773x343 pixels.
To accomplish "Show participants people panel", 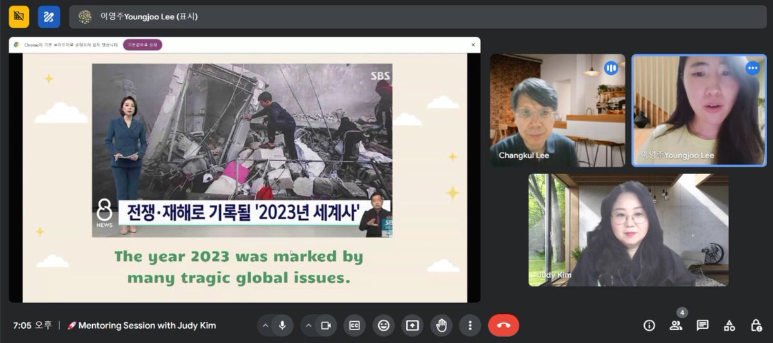I will (x=676, y=326).
